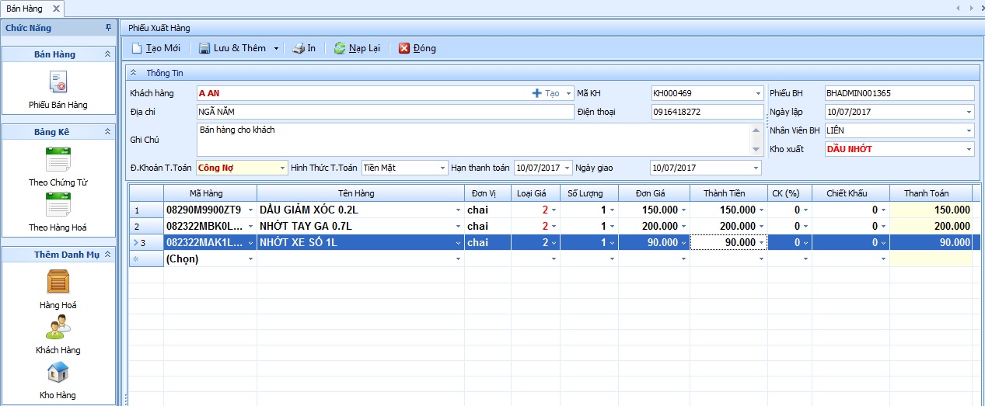Click Lưu & Thêm save button
Viewport: 985px width, 406px height.
pyautogui.click(x=232, y=48)
